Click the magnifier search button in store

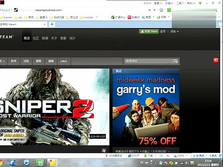[x=176, y=61]
